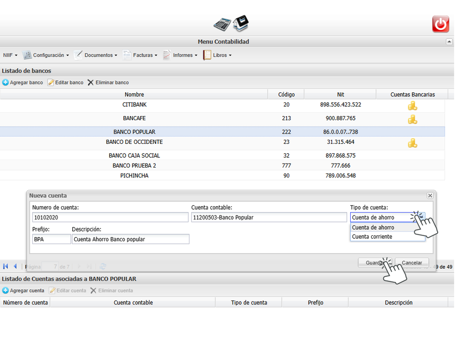Viewport: 455px width, 351px height.
Task: Go to first page of bank list
Action: pyautogui.click(x=5, y=266)
